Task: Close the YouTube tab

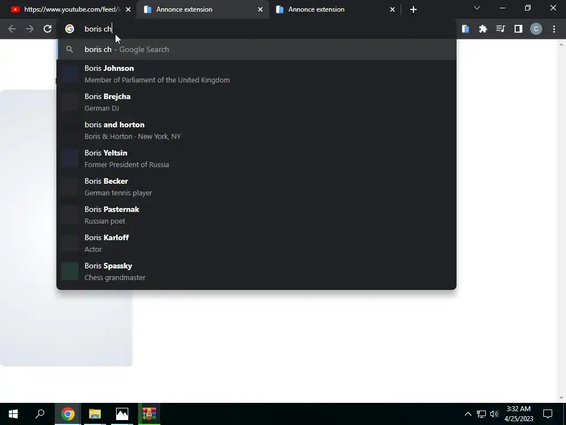Action: [x=128, y=9]
